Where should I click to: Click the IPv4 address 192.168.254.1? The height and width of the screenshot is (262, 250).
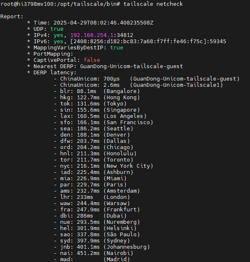click(x=92, y=35)
